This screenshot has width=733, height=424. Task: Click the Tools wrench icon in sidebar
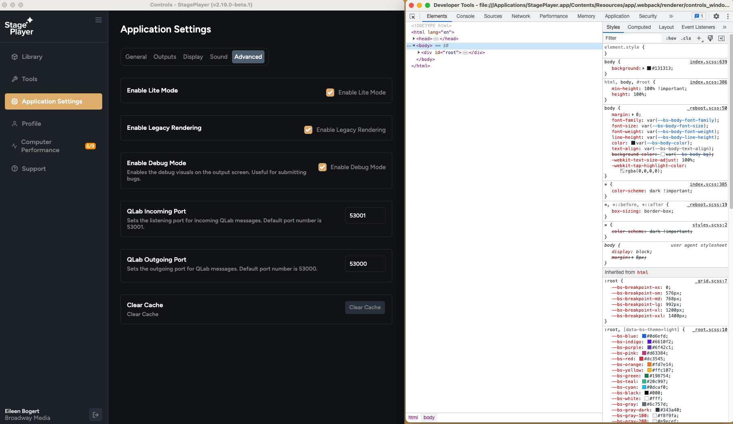[x=15, y=79]
